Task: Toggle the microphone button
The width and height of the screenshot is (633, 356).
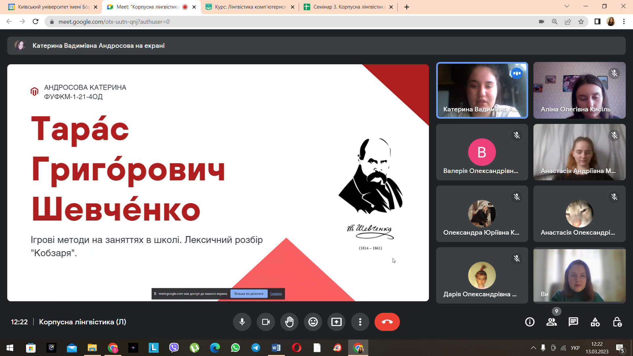Action: [x=242, y=322]
